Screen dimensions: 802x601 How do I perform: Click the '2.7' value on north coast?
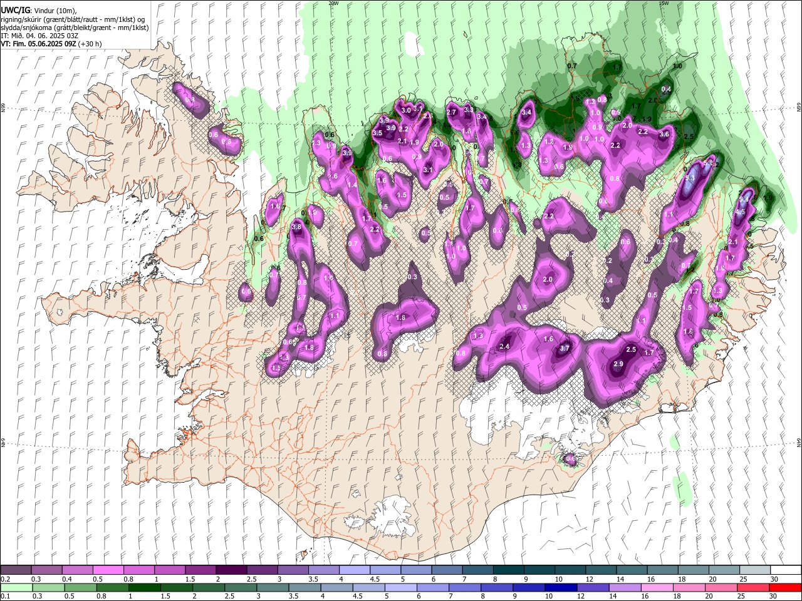point(451,112)
